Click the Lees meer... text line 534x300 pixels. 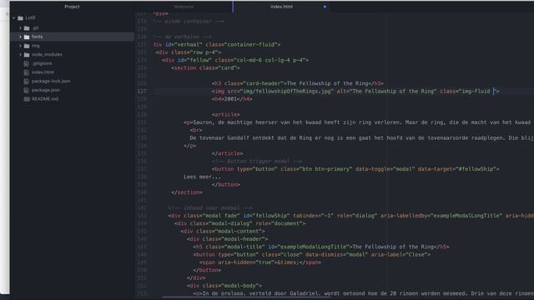(x=202, y=177)
